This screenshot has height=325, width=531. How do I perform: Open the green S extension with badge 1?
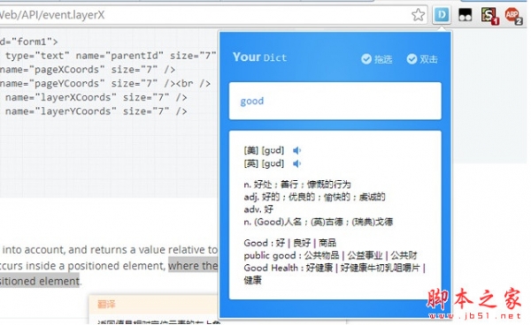click(x=489, y=16)
